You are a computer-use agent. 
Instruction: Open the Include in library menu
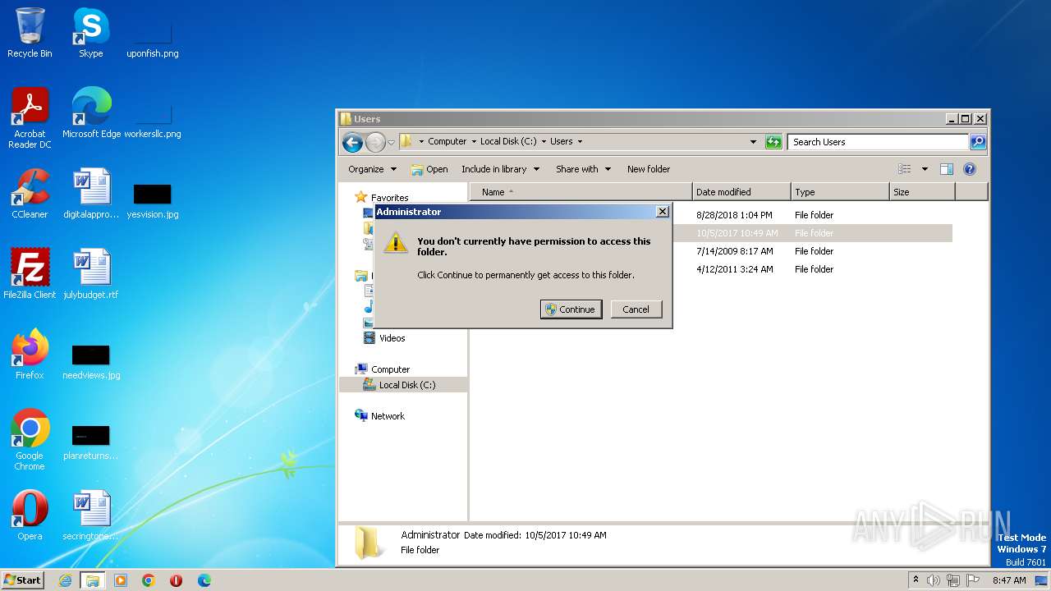(x=500, y=169)
